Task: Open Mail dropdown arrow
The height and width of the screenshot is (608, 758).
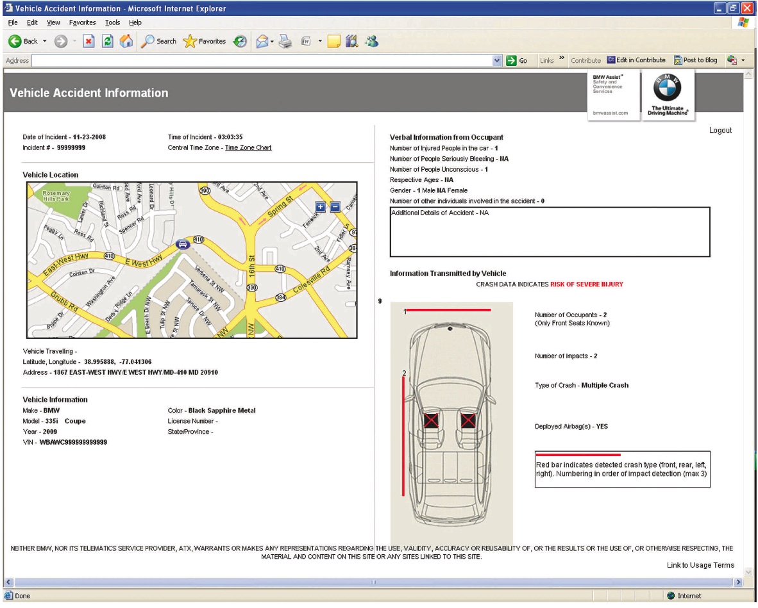Action: [272, 42]
